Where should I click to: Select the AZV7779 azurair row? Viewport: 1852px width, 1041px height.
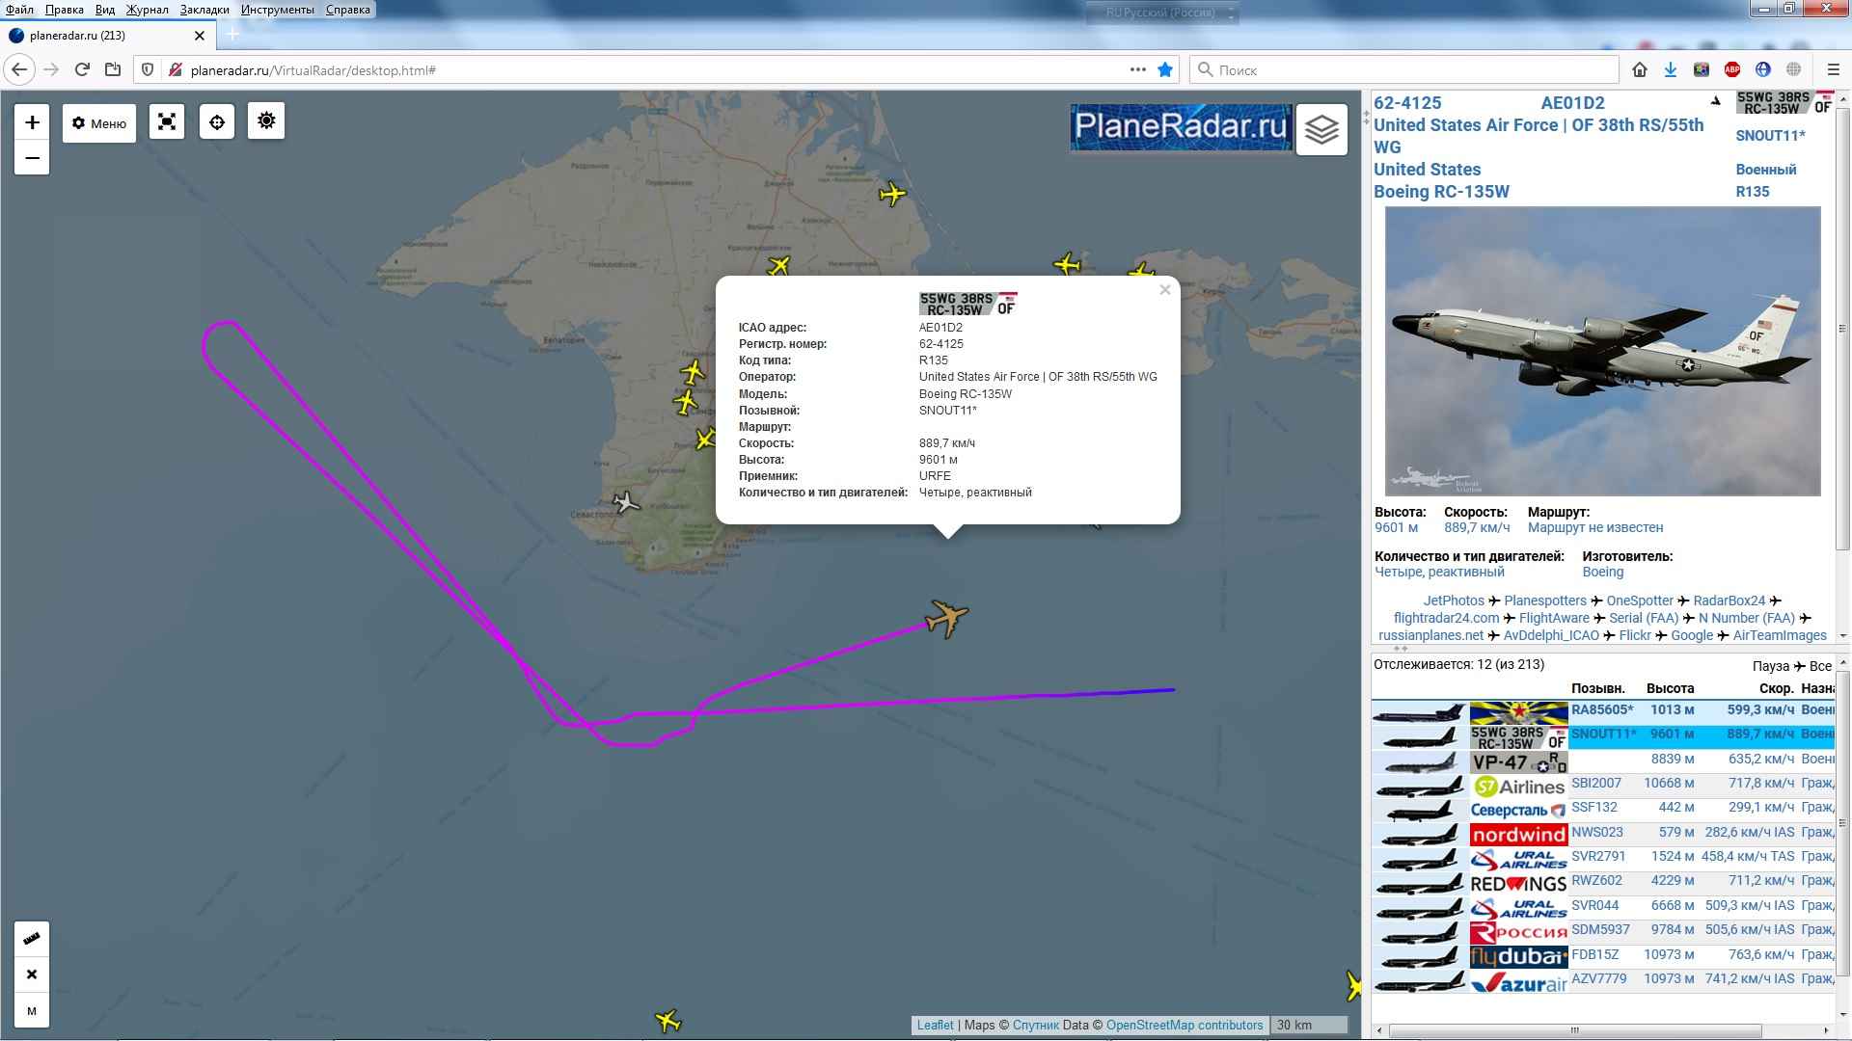click(x=1603, y=981)
